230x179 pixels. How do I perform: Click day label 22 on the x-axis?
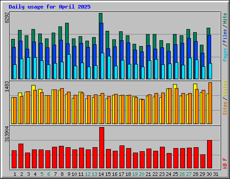click(x=155, y=174)
